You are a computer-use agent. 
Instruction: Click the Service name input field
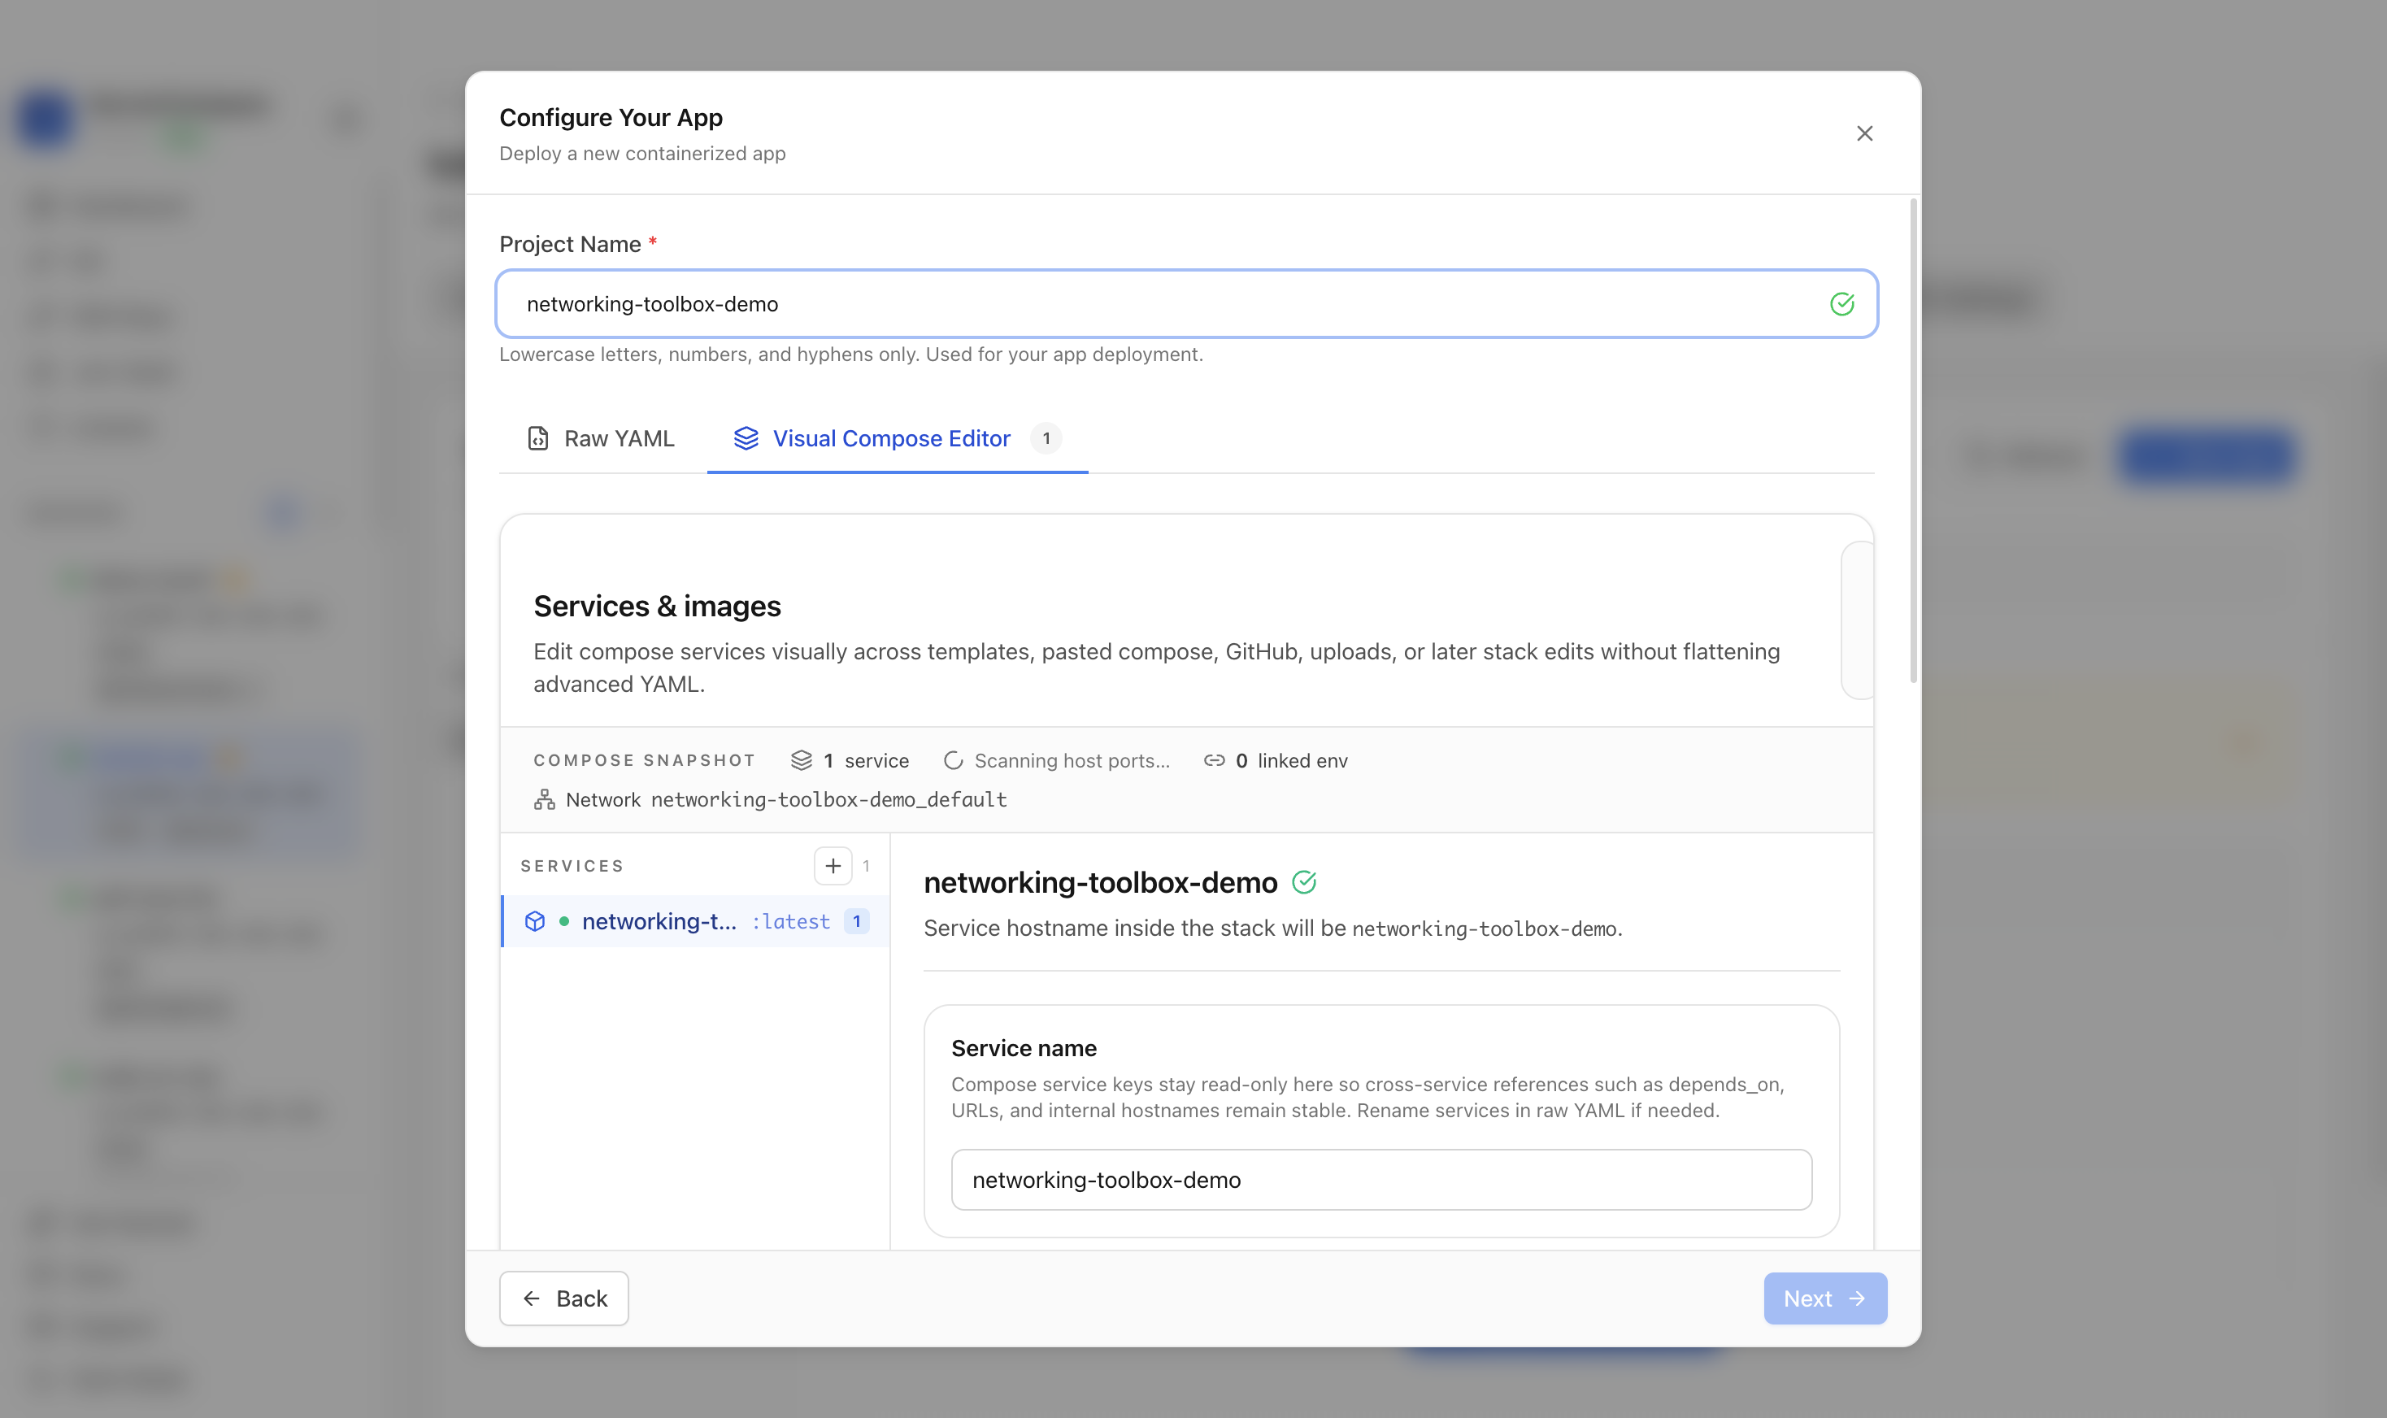pos(1381,1180)
